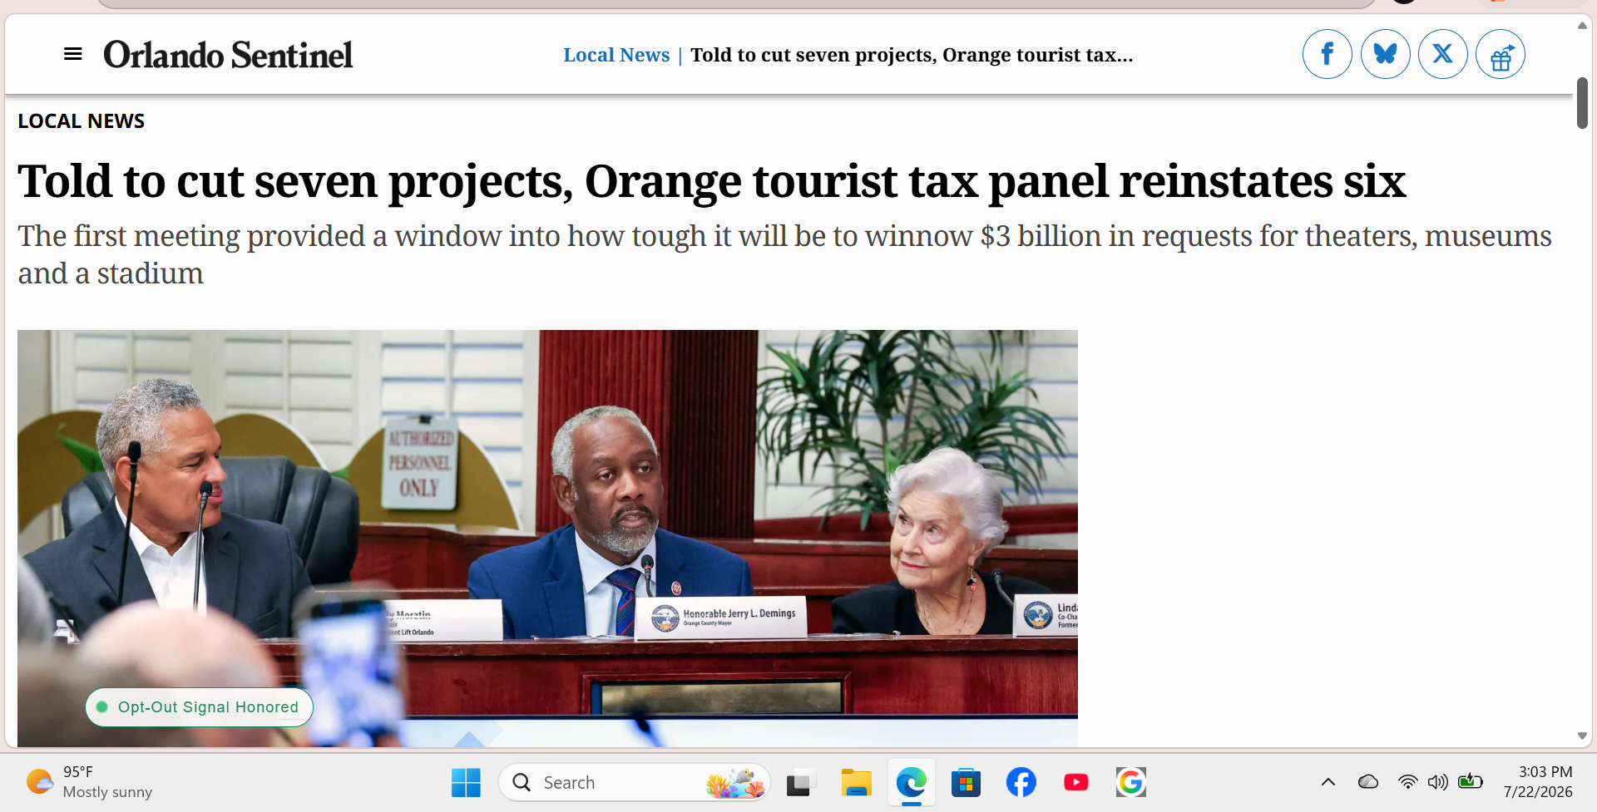Show hidden system tray icons
Viewport: 1597px width, 812px height.
coord(1328,782)
